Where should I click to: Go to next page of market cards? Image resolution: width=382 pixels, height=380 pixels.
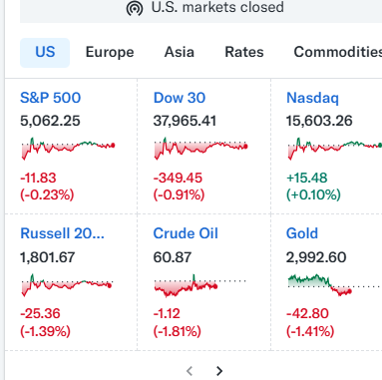point(219,371)
